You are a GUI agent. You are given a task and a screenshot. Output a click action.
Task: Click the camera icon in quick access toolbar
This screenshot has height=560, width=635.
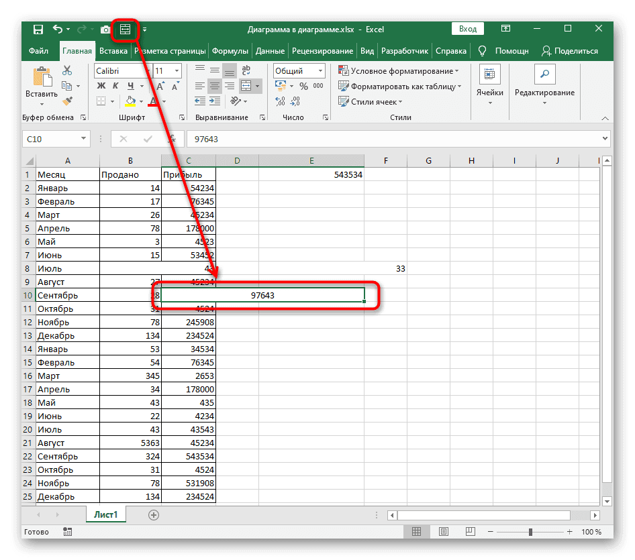click(105, 30)
